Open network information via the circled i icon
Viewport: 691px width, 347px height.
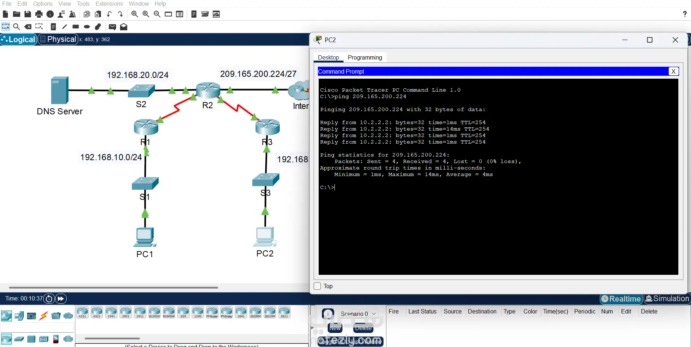[x=50, y=14]
